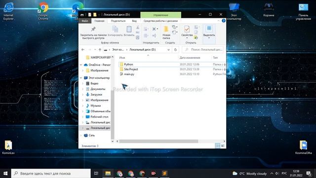316x178 pixels.
Task: Click the volume speaker tray icon
Action: click(x=277, y=174)
